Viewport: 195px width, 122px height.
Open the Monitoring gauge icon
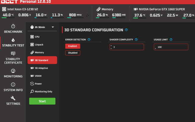point(13,71)
